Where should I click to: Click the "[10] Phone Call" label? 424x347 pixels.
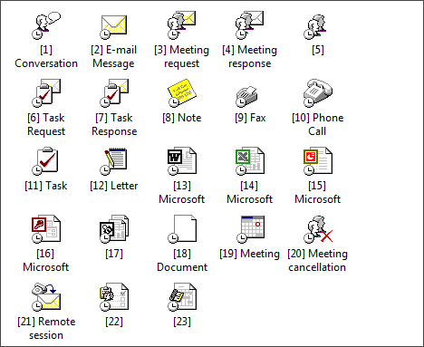click(x=318, y=124)
